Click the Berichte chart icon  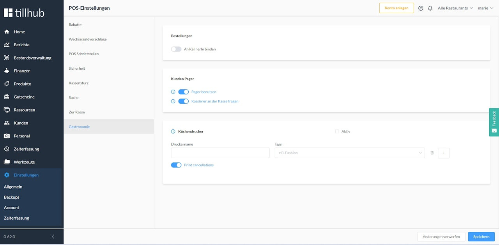[7, 45]
